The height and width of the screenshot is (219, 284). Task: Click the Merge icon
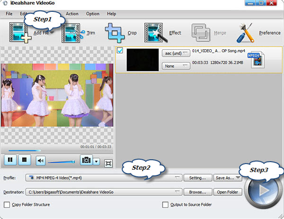(x=201, y=33)
